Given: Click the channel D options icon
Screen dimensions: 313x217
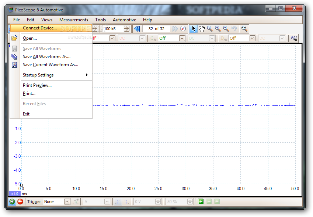Looking at the screenshot, I should (223, 38).
